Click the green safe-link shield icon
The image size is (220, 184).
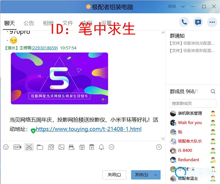click(33, 131)
